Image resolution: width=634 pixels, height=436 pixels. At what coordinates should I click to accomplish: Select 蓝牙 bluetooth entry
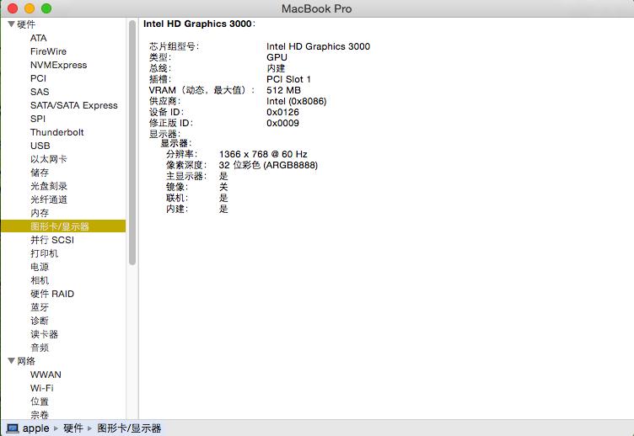tap(40, 307)
